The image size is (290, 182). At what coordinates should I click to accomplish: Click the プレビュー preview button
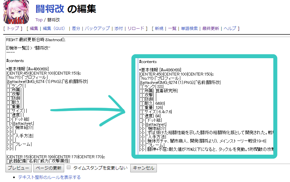[x=19, y=168]
